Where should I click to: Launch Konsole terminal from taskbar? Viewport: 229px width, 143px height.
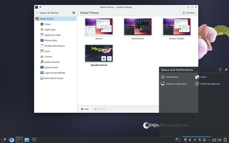(x=34, y=140)
